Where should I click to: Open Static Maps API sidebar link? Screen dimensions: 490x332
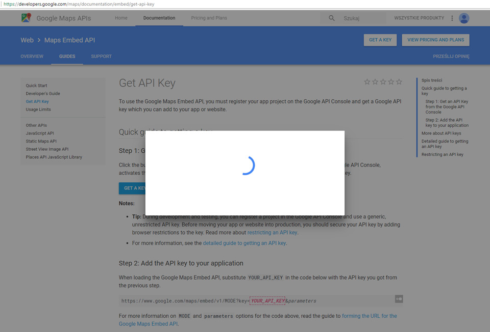point(41,141)
